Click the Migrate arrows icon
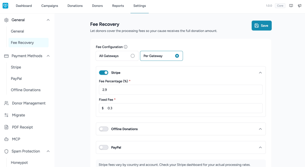Viewport: 305px width, 167px height. pos(7,115)
